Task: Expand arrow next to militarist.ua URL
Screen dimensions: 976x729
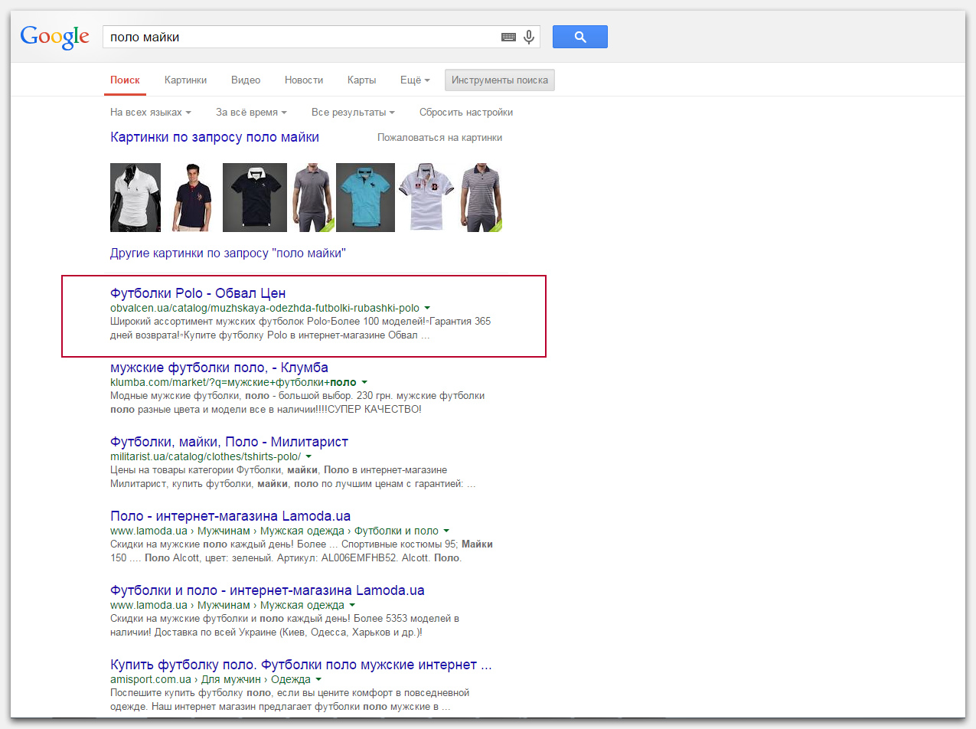Action: point(308,456)
